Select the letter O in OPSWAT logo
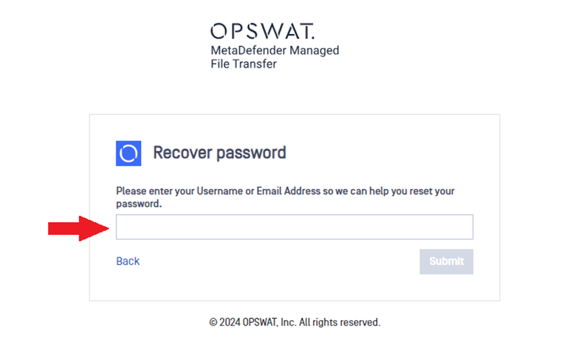This screenshot has width=587, height=344. [x=218, y=31]
